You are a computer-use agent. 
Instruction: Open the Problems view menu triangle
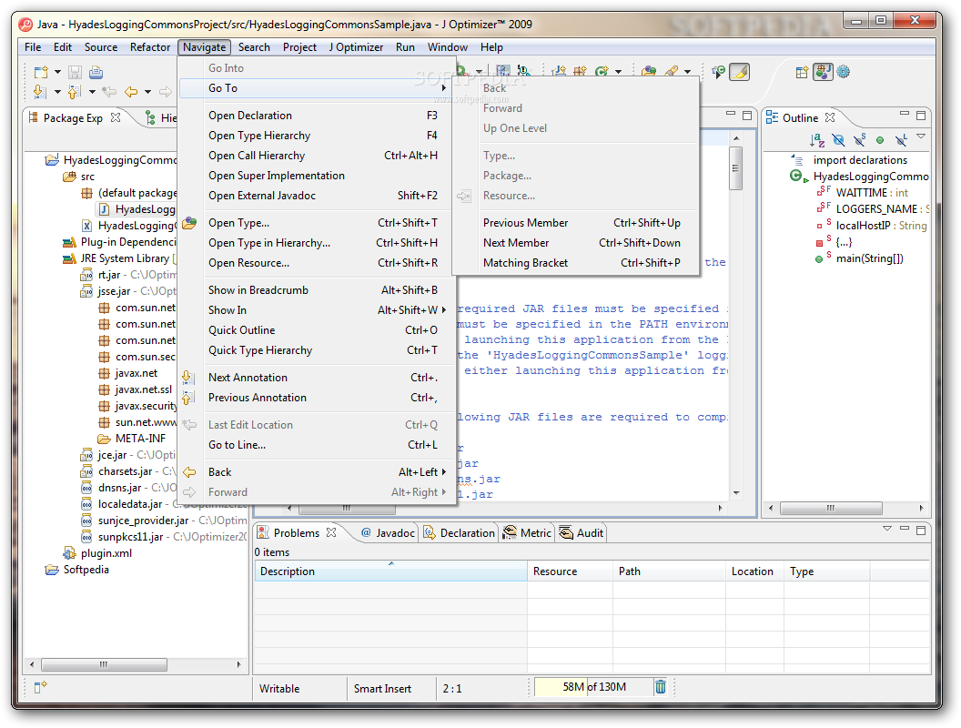tap(887, 529)
